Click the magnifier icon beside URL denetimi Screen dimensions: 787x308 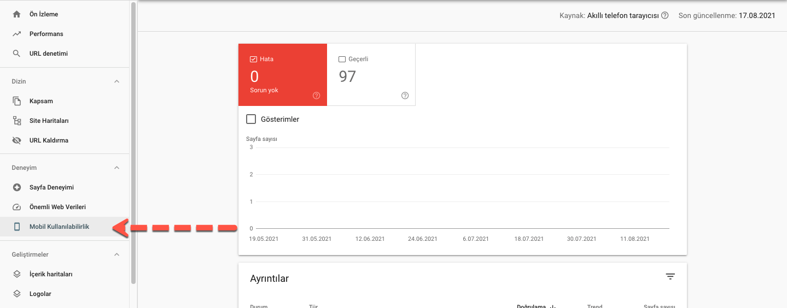16,54
